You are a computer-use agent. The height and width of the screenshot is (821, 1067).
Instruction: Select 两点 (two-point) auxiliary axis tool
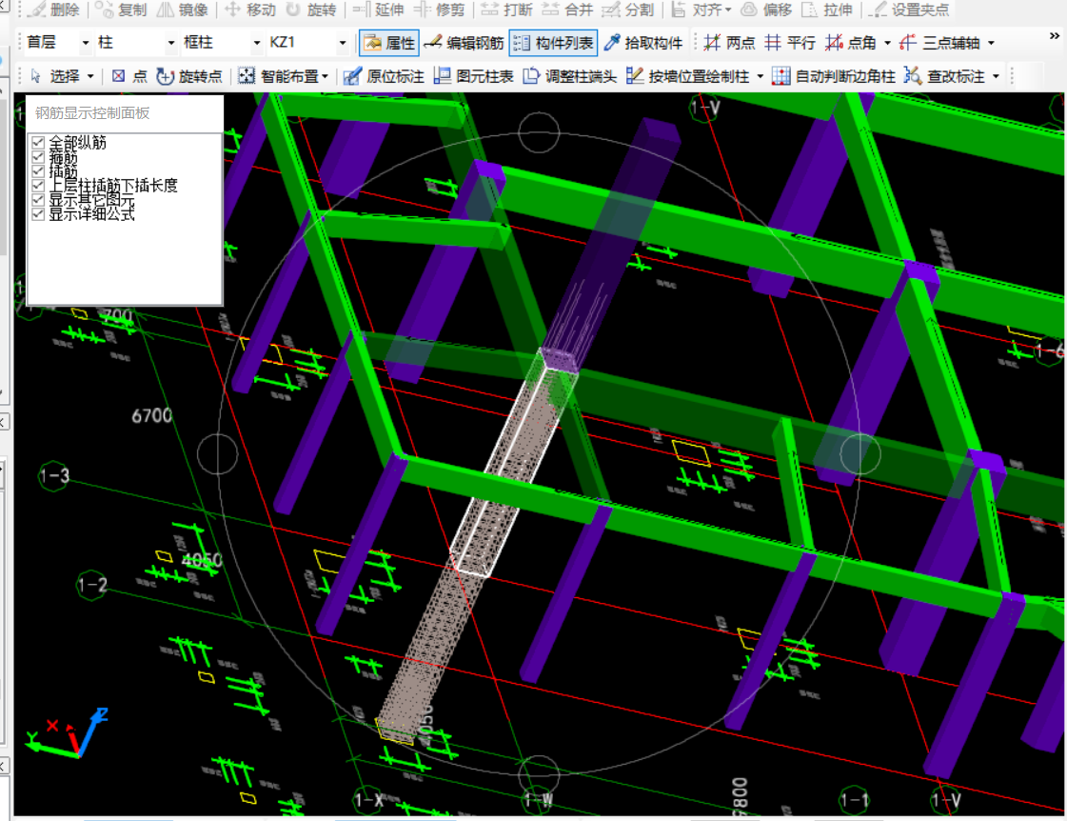tap(729, 43)
